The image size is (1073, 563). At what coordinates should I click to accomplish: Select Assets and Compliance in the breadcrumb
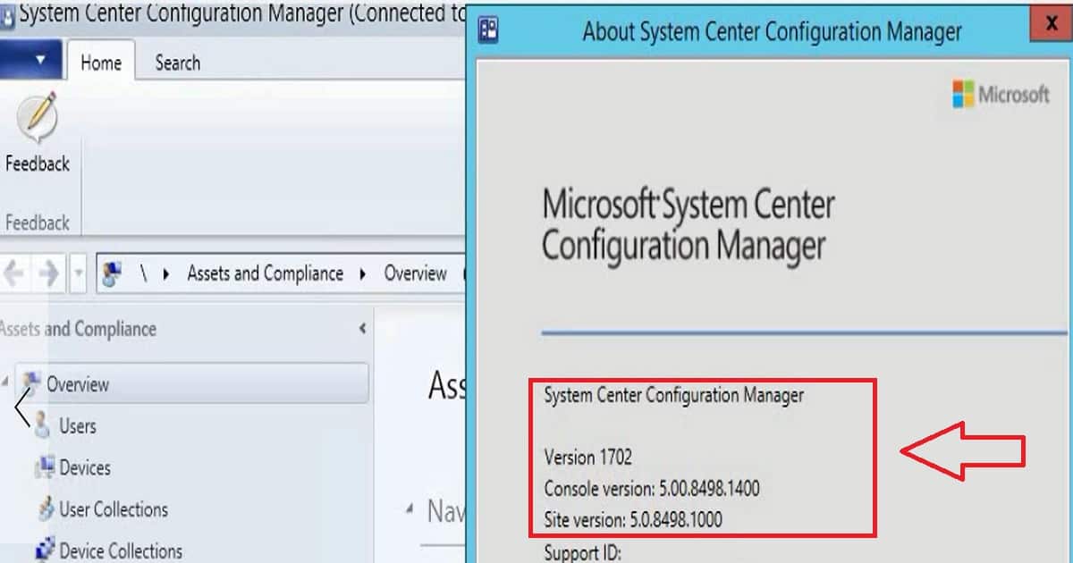point(265,273)
